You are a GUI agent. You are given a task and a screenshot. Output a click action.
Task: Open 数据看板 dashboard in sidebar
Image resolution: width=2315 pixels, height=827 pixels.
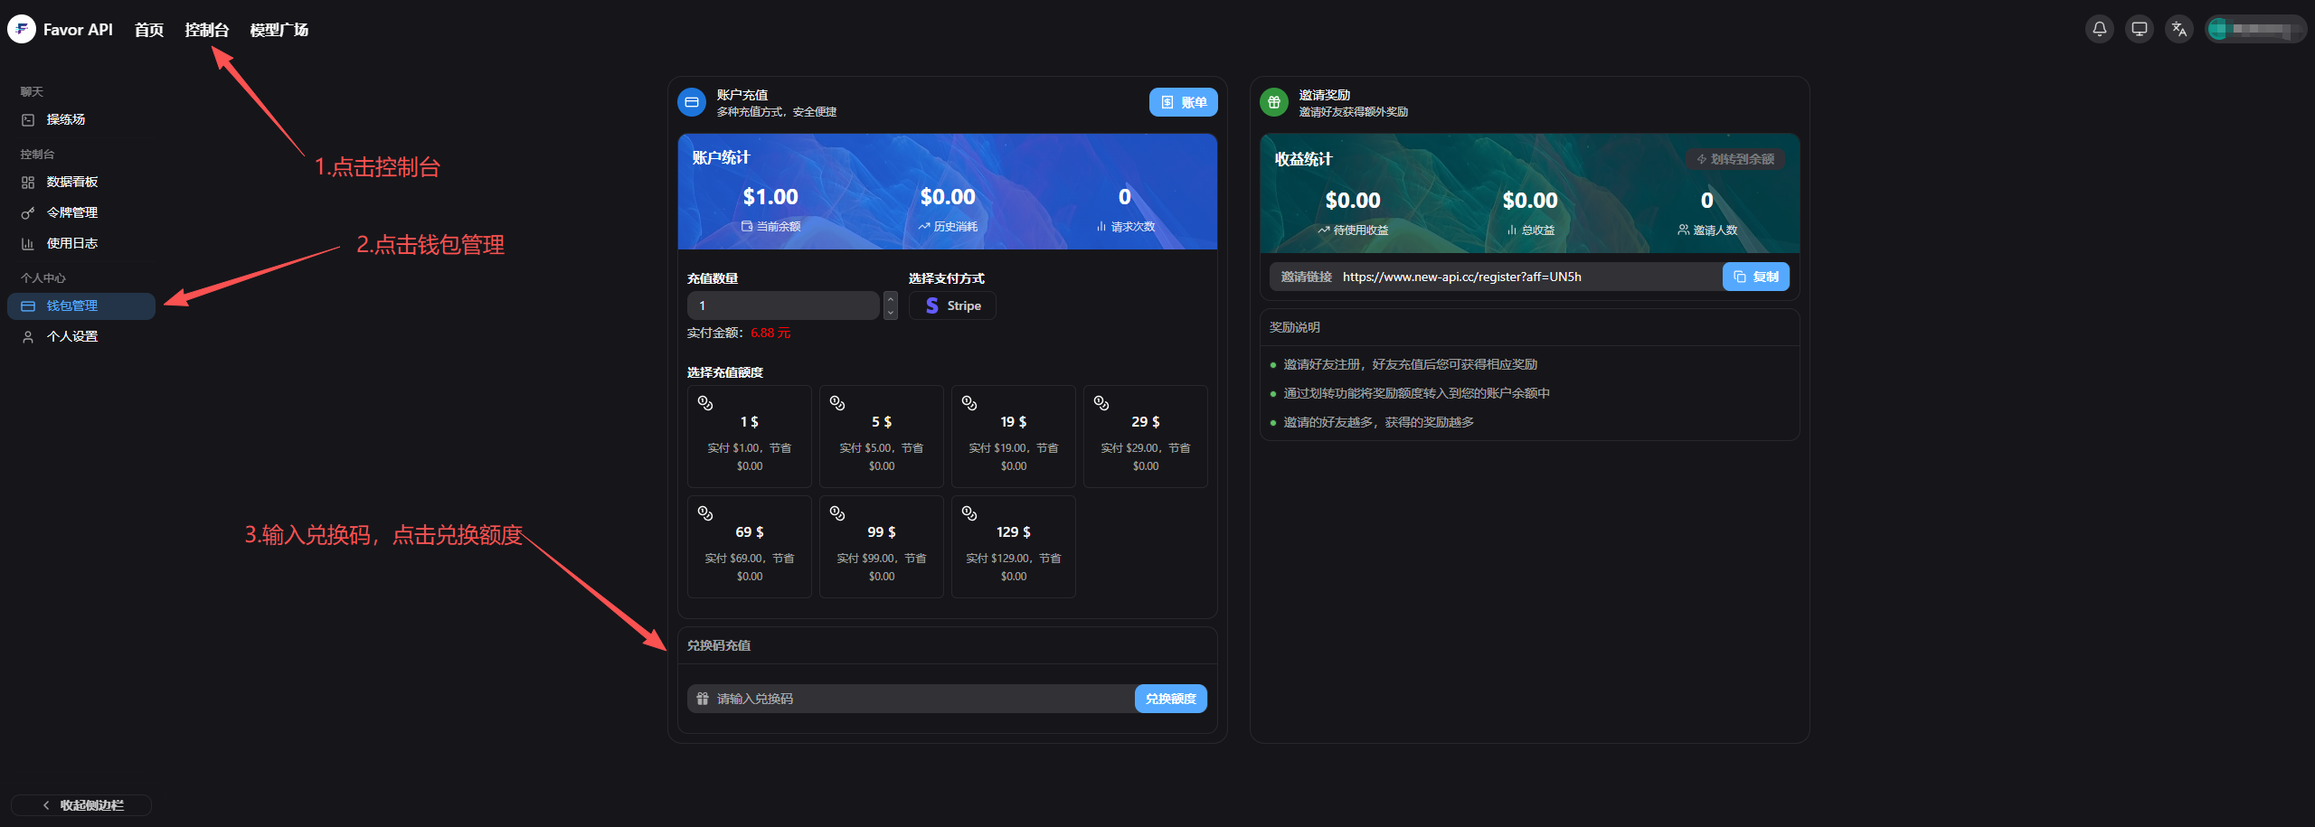click(81, 182)
